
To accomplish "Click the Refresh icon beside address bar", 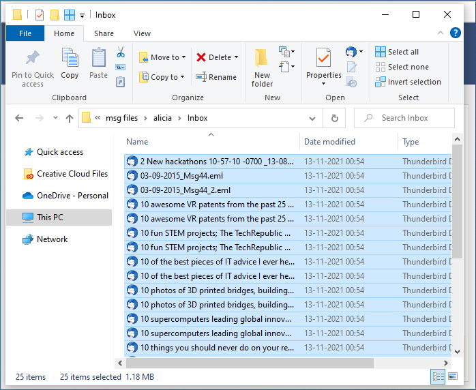I will 334,118.
